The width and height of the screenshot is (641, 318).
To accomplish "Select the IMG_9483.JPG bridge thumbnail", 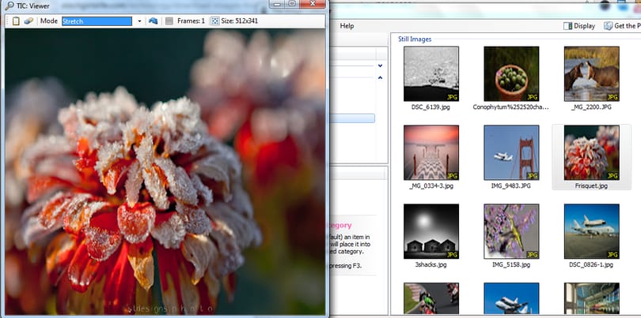I will (x=511, y=153).
